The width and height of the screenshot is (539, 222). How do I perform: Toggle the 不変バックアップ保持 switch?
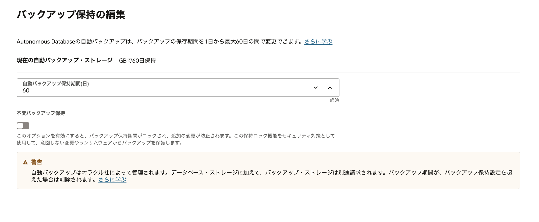[x=23, y=126]
